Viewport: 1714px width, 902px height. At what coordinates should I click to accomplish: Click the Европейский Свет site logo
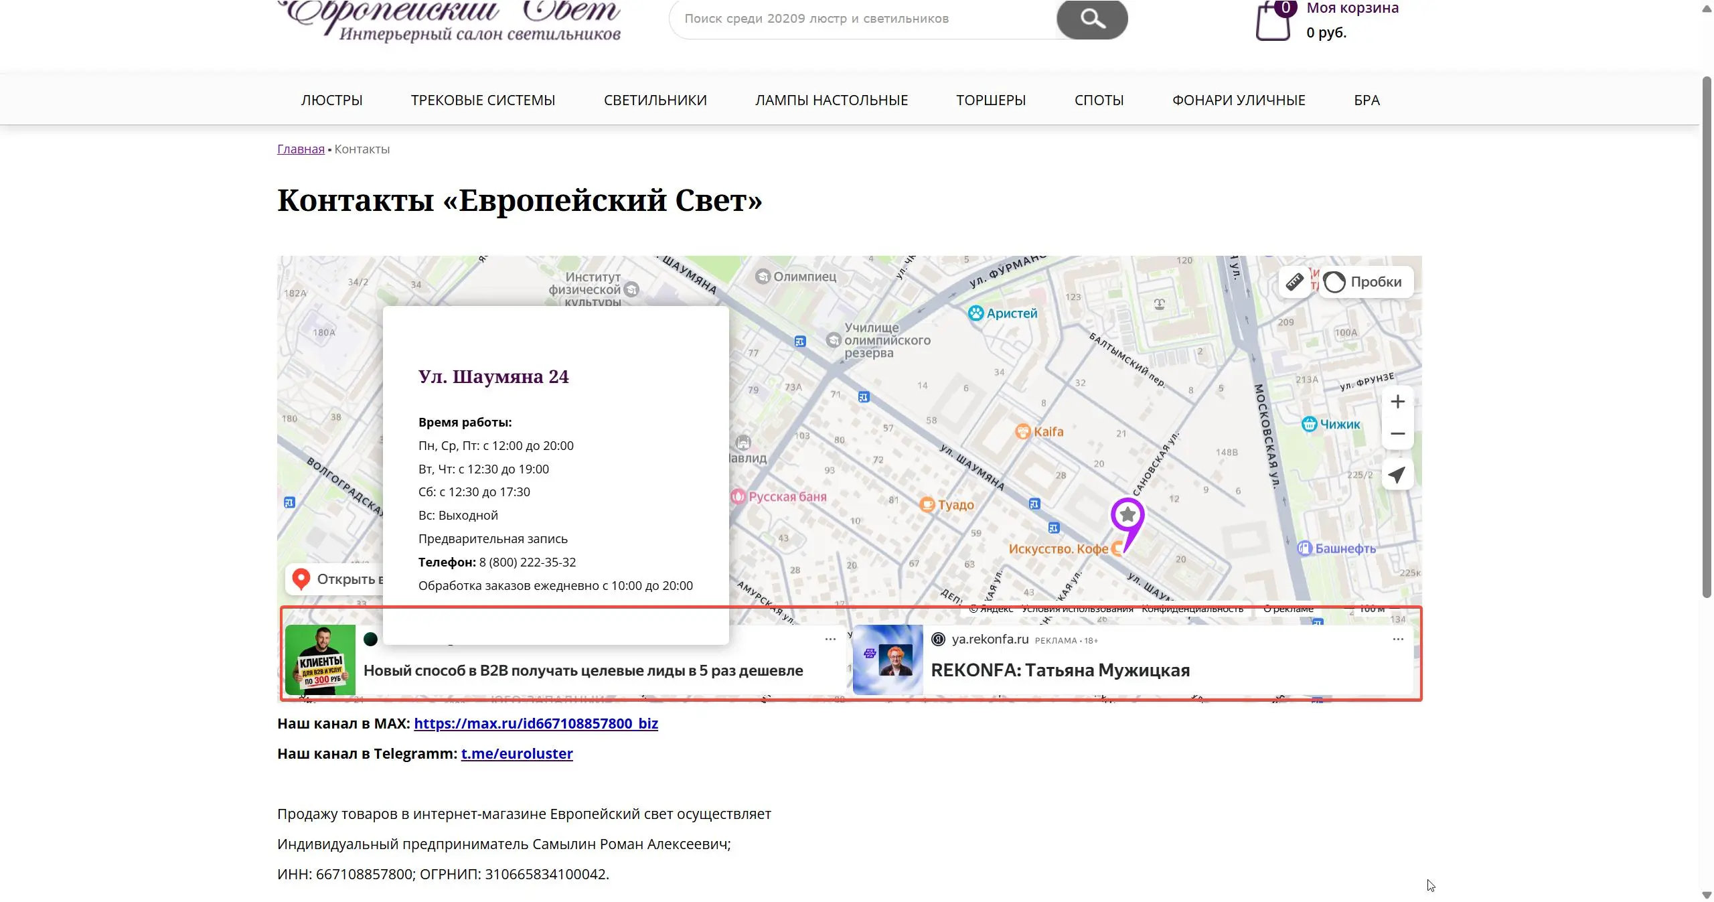[450, 21]
